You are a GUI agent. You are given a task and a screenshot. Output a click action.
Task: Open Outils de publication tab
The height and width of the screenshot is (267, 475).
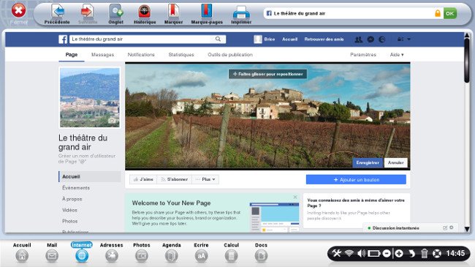pos(230,55)
